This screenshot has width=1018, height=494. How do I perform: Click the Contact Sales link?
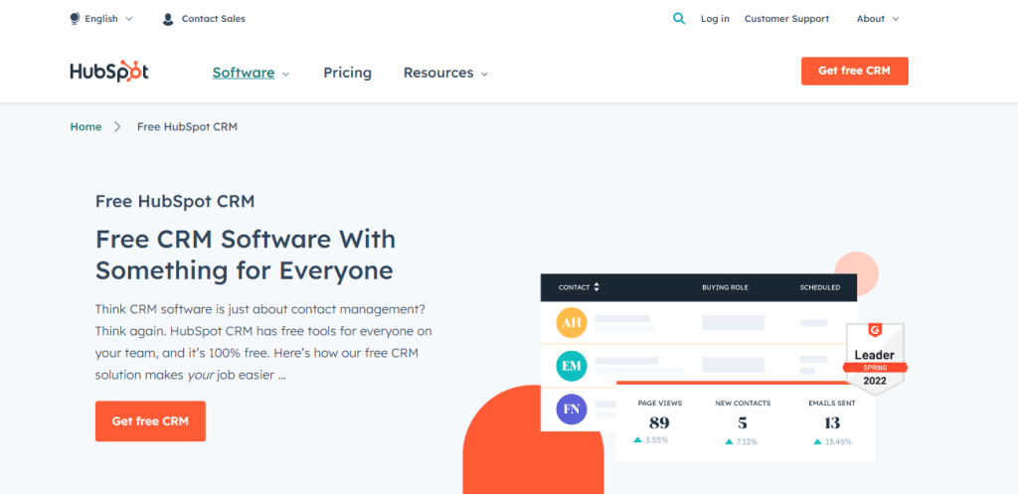(213, 19)
